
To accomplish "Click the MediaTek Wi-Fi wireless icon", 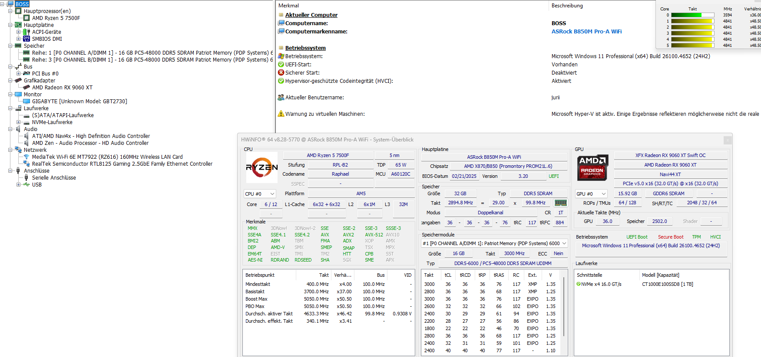I will pos(26,157).
